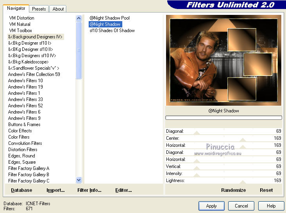Click the category list scrollbar thumb

tap(79, 50)
